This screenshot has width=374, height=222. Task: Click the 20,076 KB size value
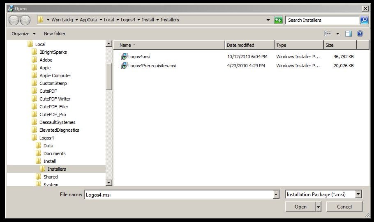pyautogui.click(x=344, y=66)
